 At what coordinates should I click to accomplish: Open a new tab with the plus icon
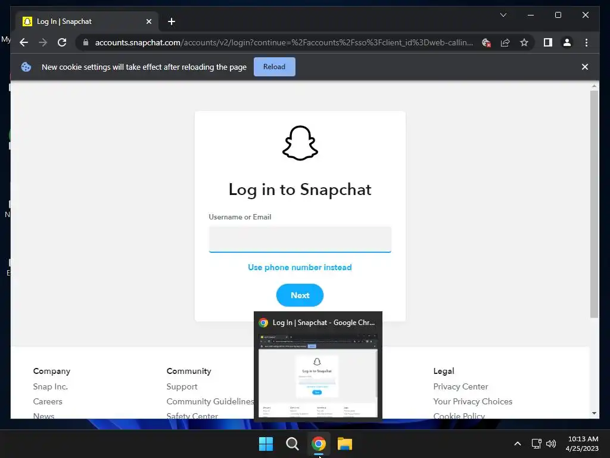click(x=171, y=21)
